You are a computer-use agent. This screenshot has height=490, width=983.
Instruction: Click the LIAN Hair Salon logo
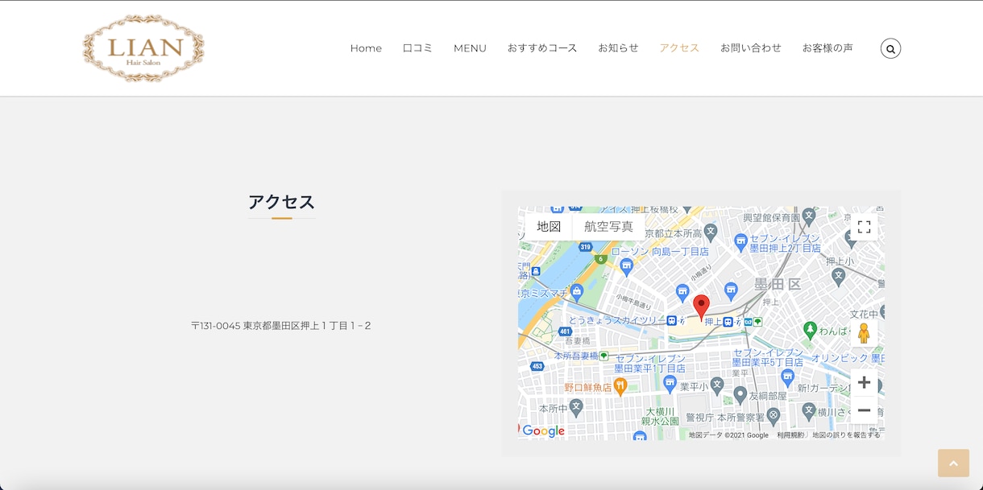point(143,48)
